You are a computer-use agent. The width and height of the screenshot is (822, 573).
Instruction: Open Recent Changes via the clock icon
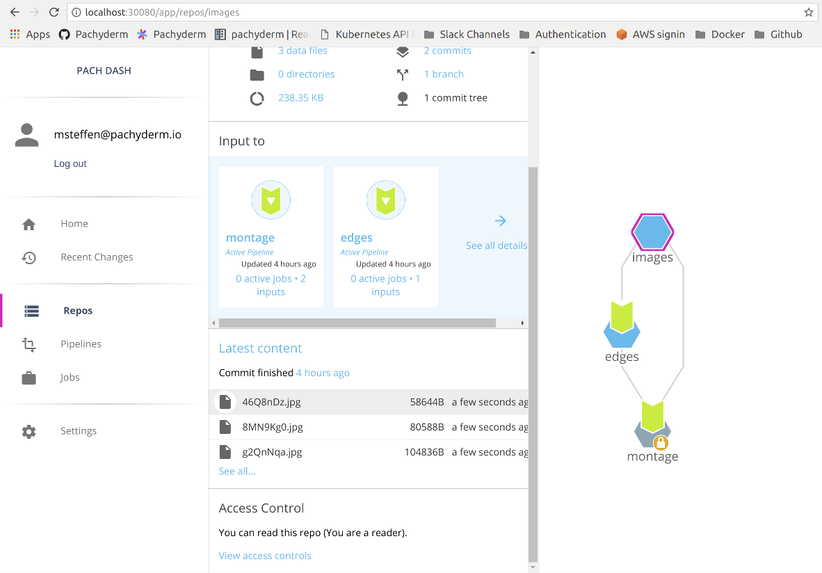(x=29, y=257)
